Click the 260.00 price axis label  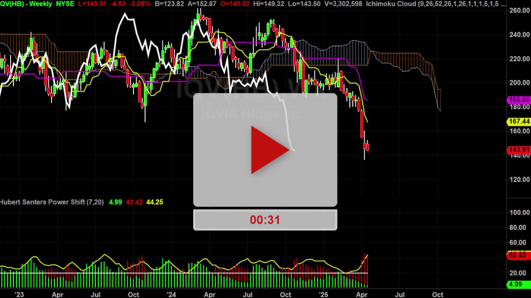click(519, 11)
